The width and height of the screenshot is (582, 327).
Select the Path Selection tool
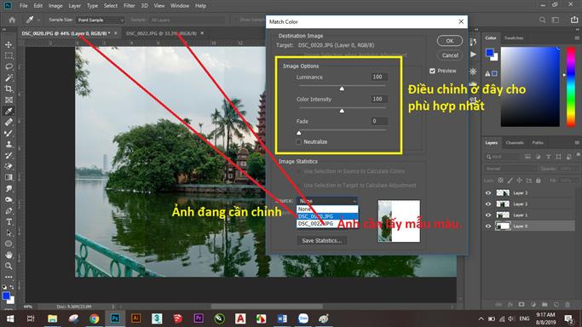point(9,233)
